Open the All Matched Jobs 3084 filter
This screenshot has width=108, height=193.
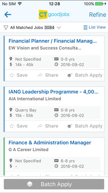pyautogui.click(x=32, y=27)
